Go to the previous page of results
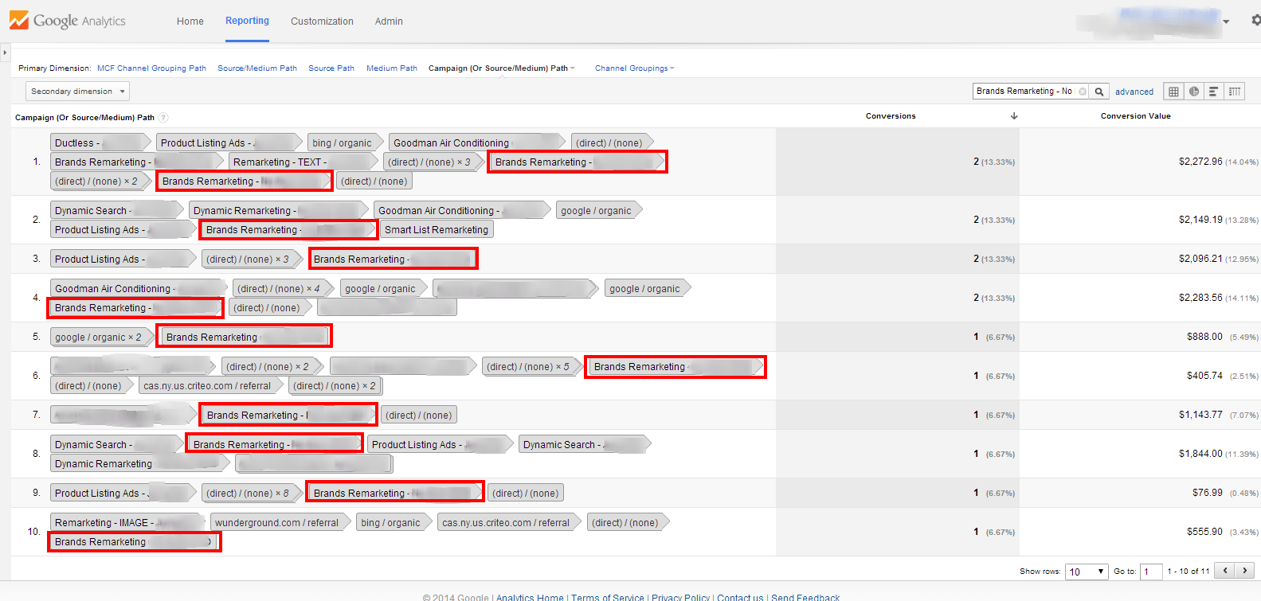The image size is (1261, 601). click(1224, 571)
